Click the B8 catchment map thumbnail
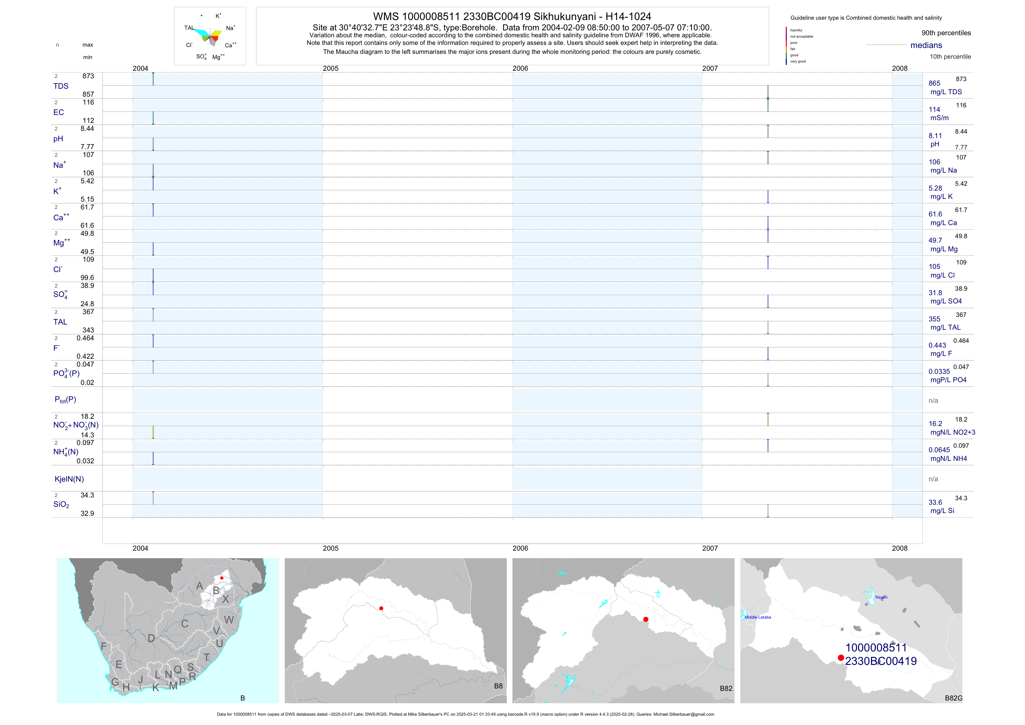Viewport: 1025px width, 725px height. tap(396, 630)
